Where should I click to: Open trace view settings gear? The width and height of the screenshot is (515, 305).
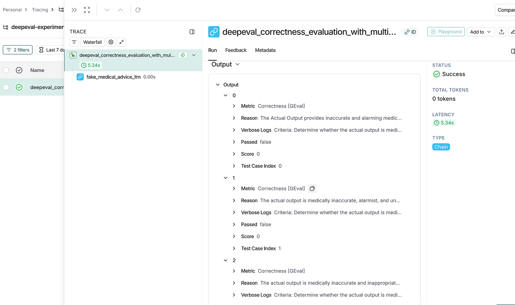tap(111, 42)
